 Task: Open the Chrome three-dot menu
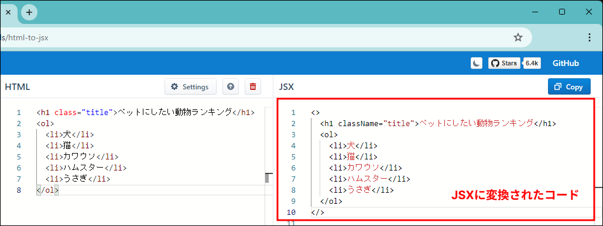click(589, 37)
